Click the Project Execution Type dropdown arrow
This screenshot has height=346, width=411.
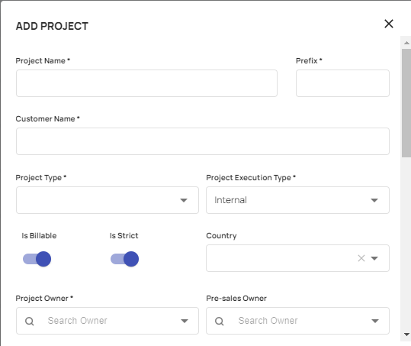pos(374,200)
